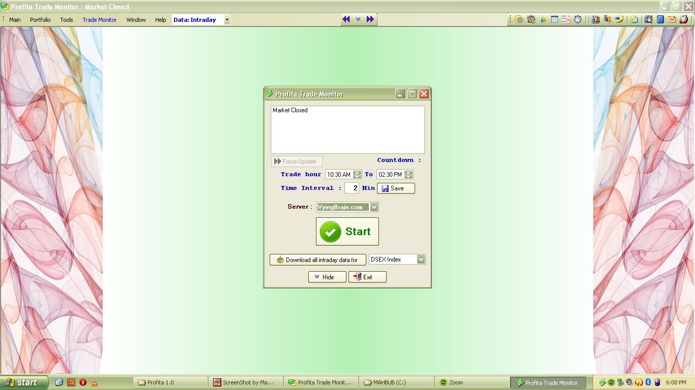
Task: Click the small double-chevron down icon
Action: 358,19
